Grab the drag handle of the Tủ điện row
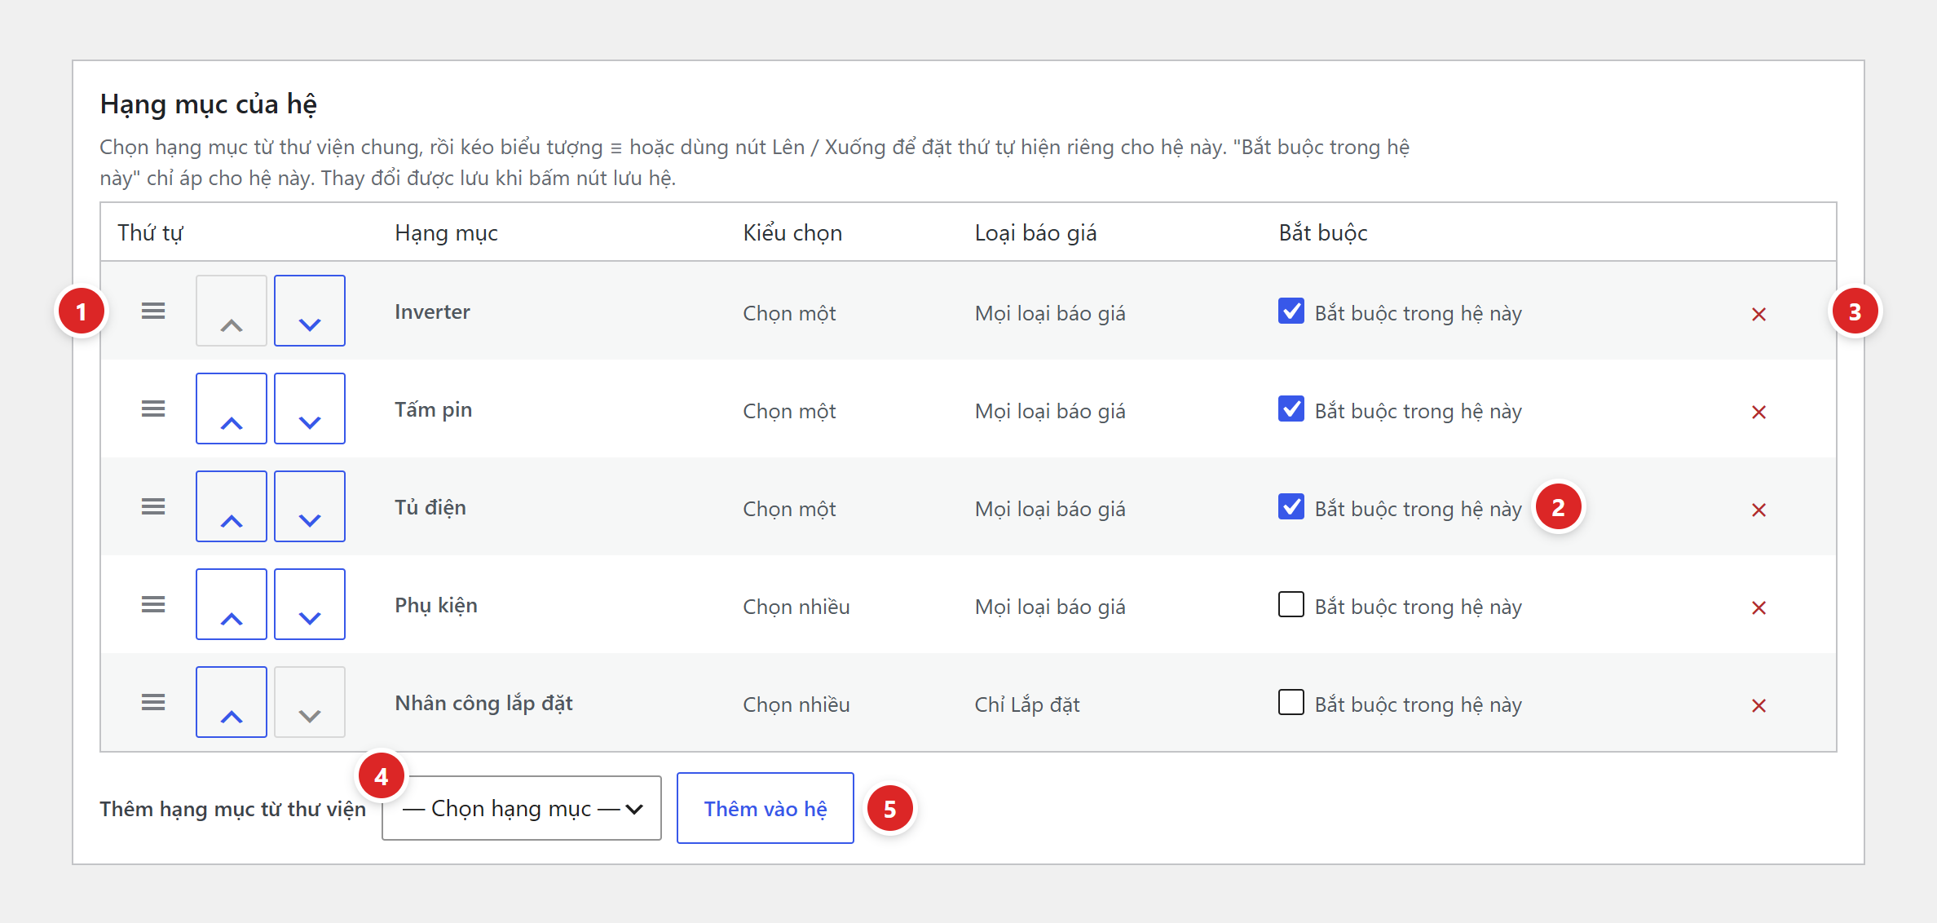 point(153,506)
